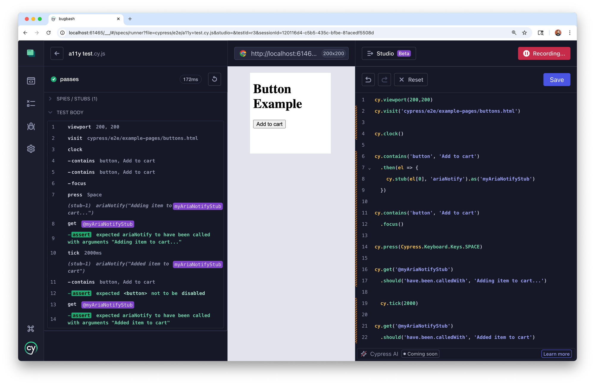Redo the last Studio change
Screen dimensions: 595x385
[x=384, y=79]
